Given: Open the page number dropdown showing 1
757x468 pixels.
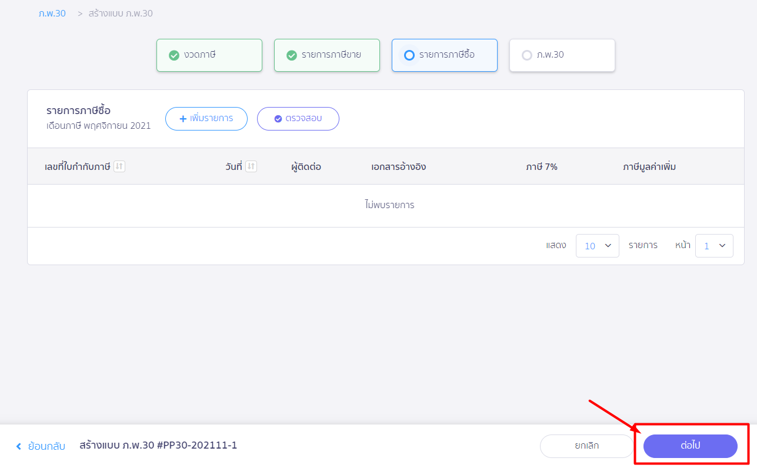Looking at the screenshot, I should [x=714, y=246].
